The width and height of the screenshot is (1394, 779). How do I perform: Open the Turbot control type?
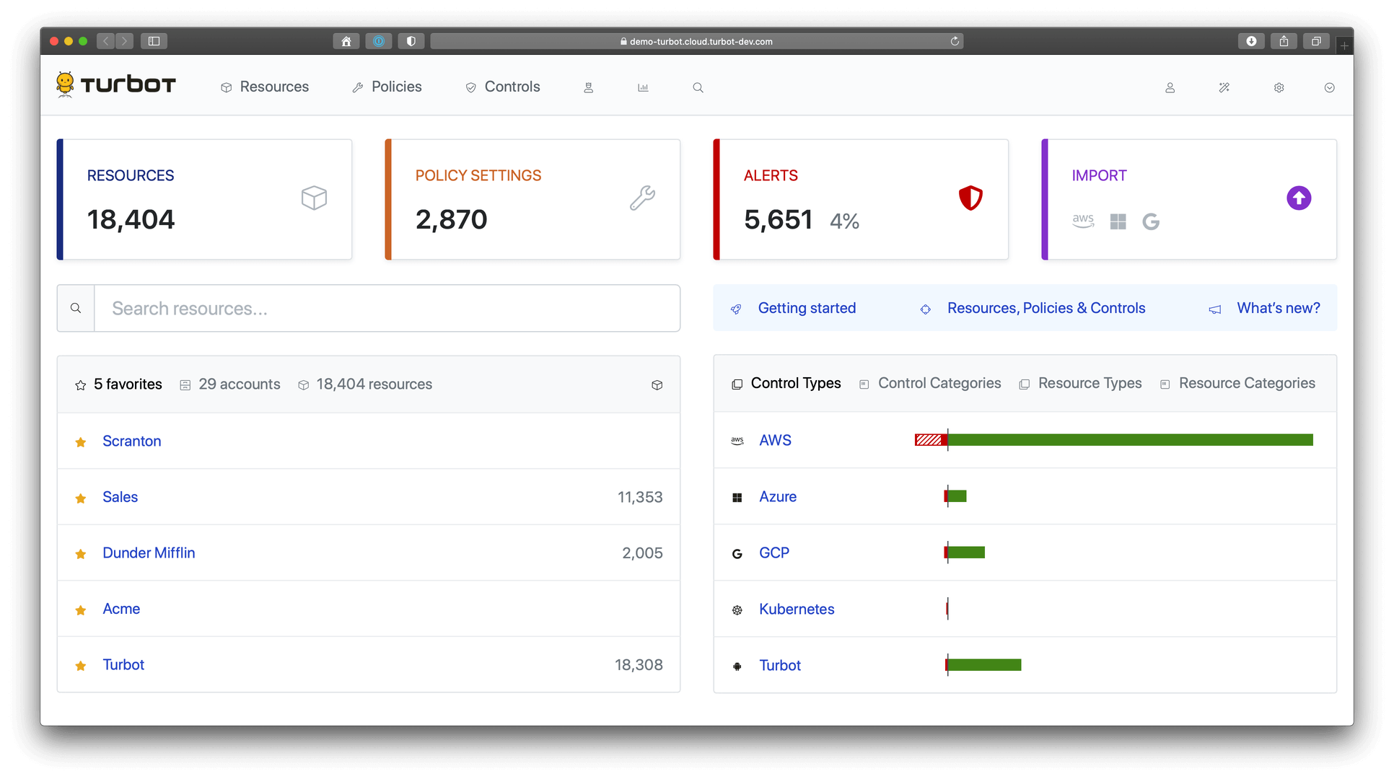(780, 665)
